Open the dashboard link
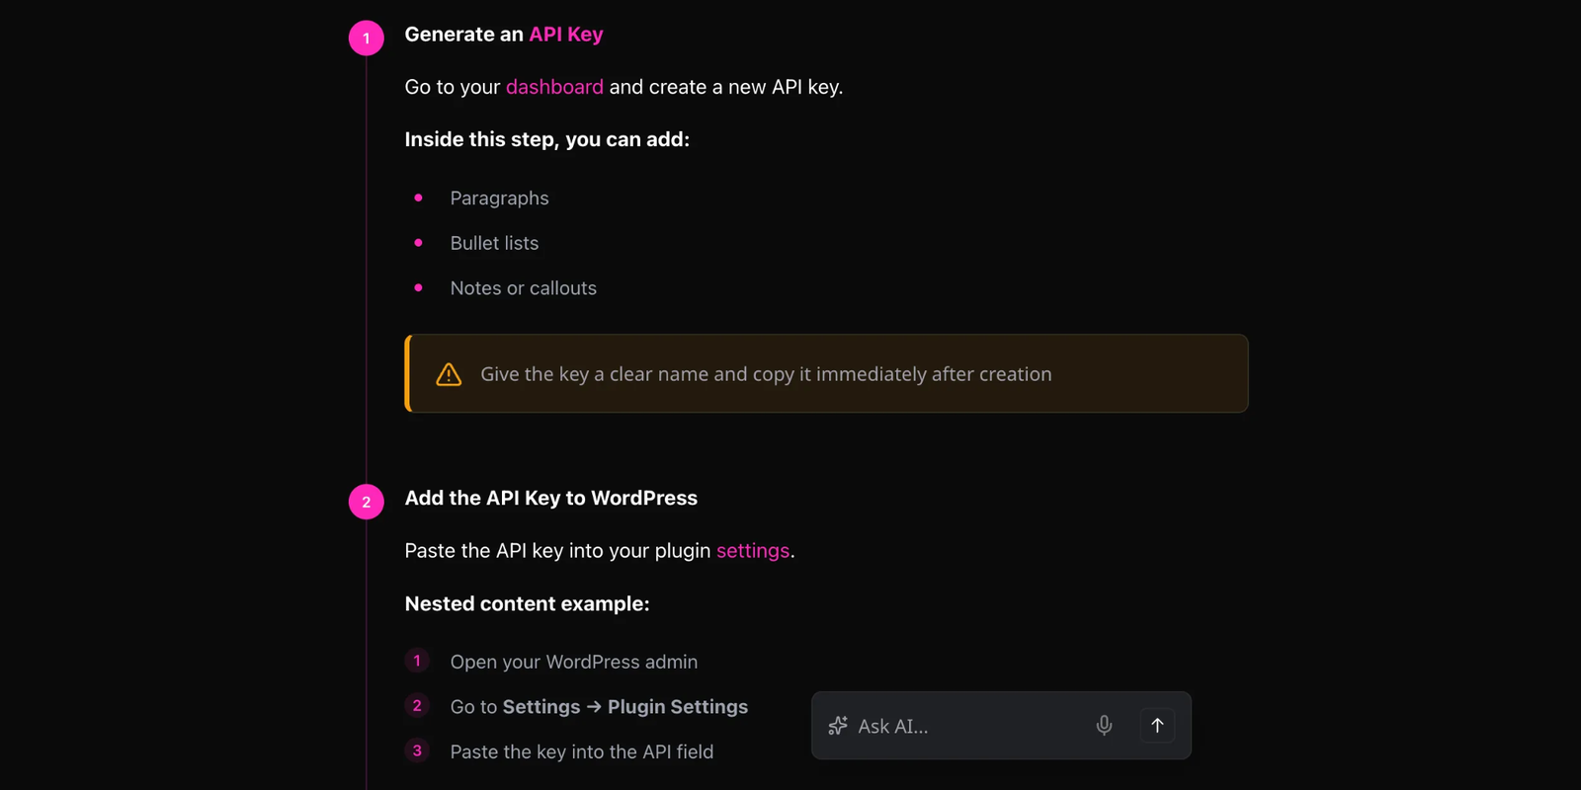 [x=554, y=87]
